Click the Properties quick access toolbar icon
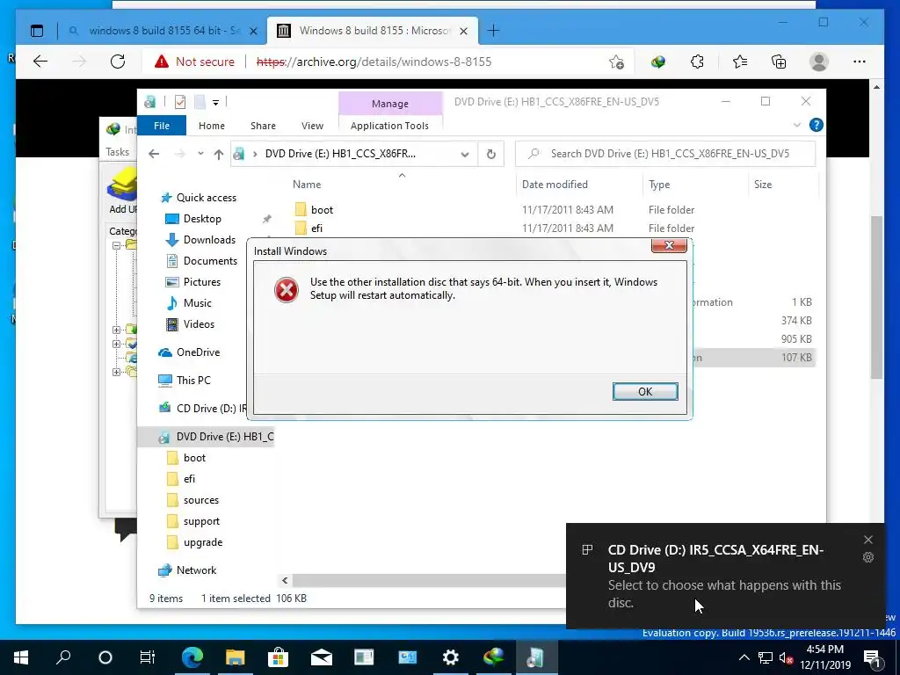 (180, 102)
